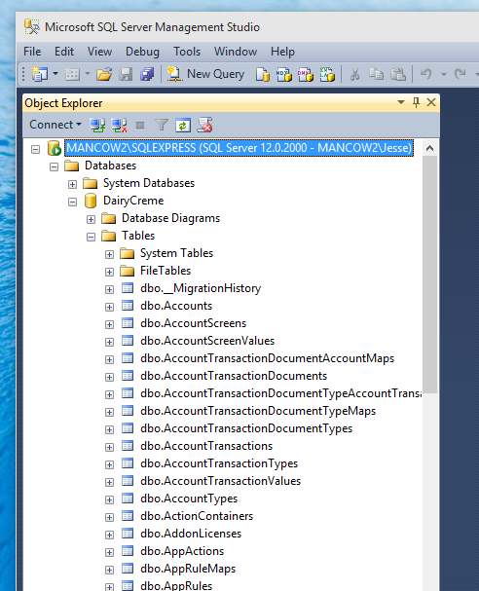Click the Refresh icon in Object Explorer
The width and height of the screenshot is (479, 591).
183,126
